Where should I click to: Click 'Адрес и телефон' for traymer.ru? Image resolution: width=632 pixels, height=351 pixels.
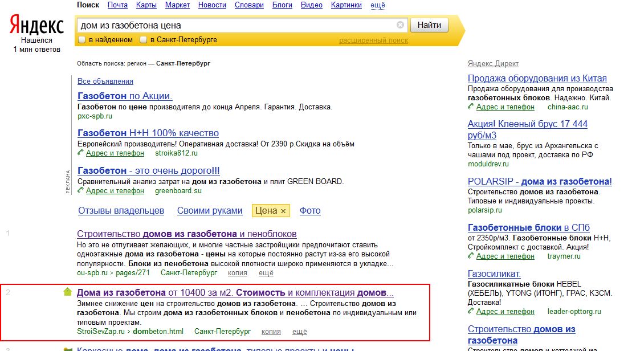(x=505, y=256)
